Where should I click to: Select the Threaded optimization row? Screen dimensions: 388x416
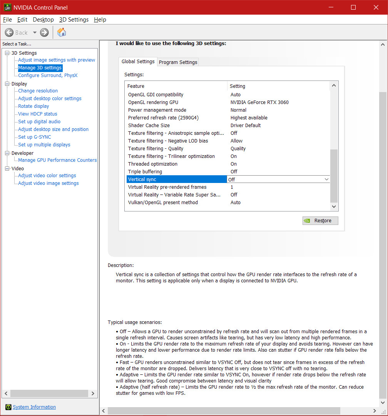pyautogui.click(x=228, y=164)
